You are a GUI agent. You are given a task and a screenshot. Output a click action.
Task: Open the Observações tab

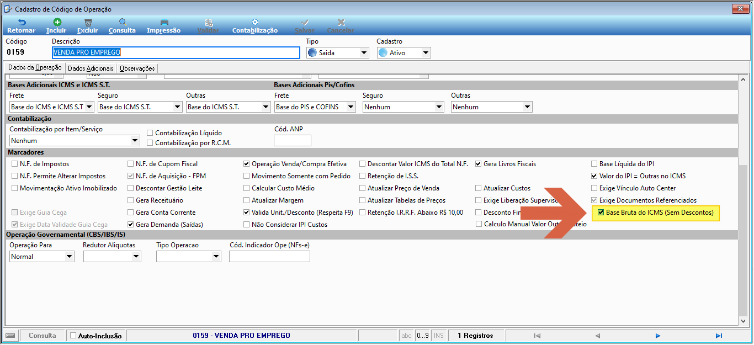click(137, 68)
